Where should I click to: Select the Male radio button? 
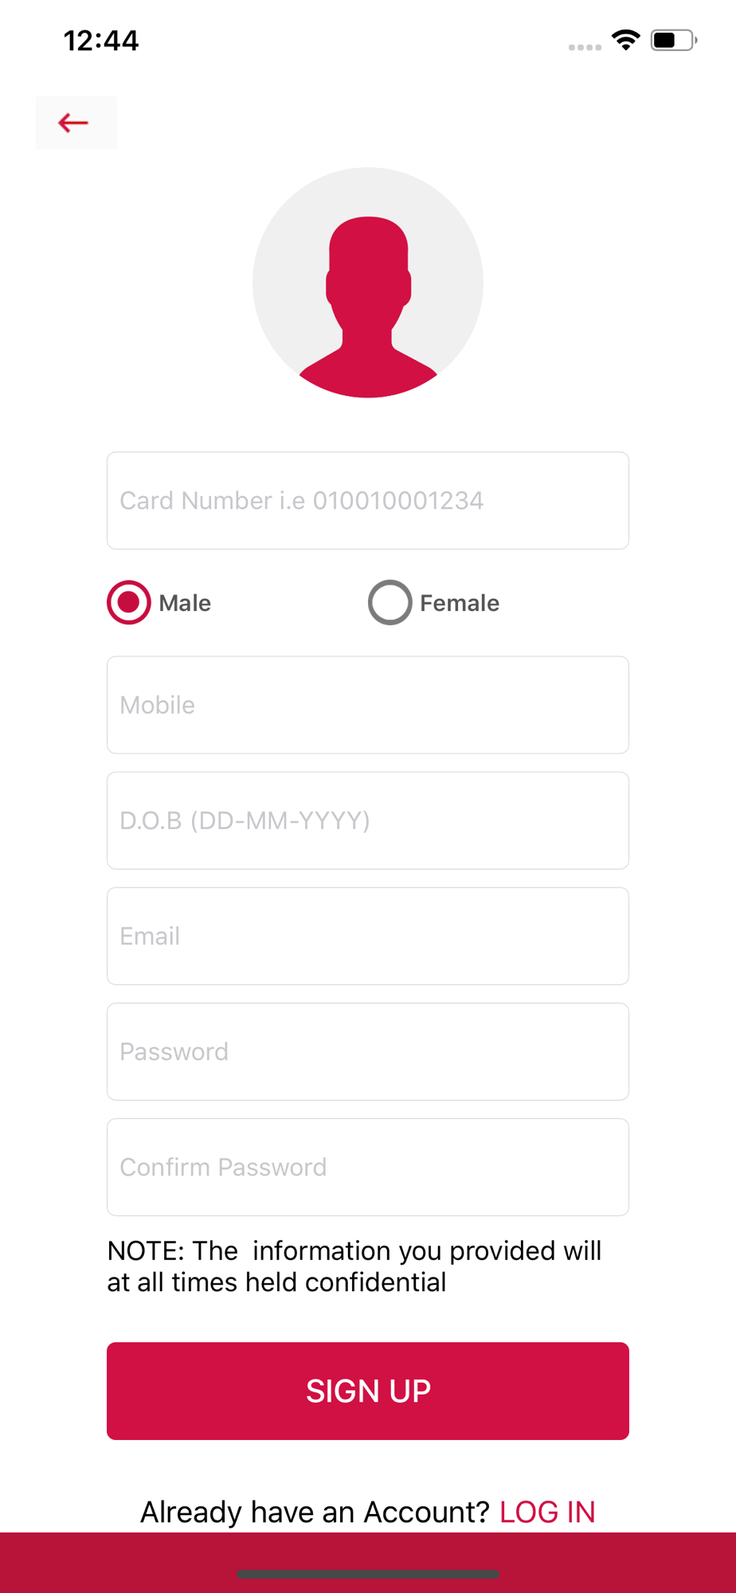click(x=129, y=603)
